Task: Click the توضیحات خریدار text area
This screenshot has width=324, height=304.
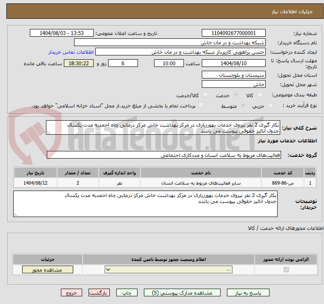Action: point(145,204)
